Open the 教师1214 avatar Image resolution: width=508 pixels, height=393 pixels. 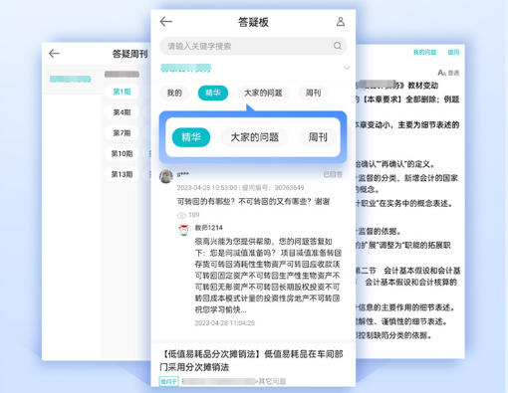tap(184, 230)
